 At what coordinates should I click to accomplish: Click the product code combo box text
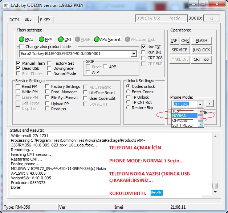tap(75, 54)
